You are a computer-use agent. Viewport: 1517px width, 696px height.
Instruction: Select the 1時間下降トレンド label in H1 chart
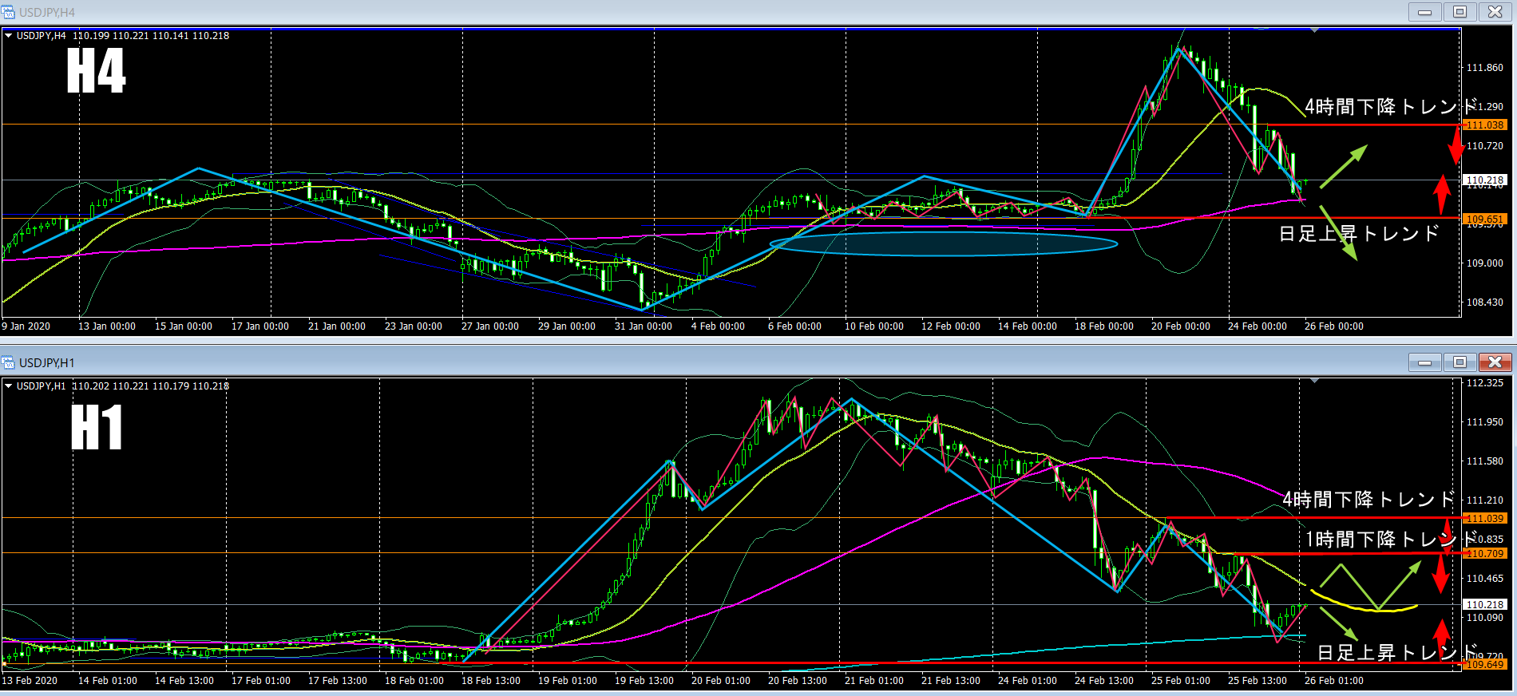pyautogui.click(x=1391, y=540)
